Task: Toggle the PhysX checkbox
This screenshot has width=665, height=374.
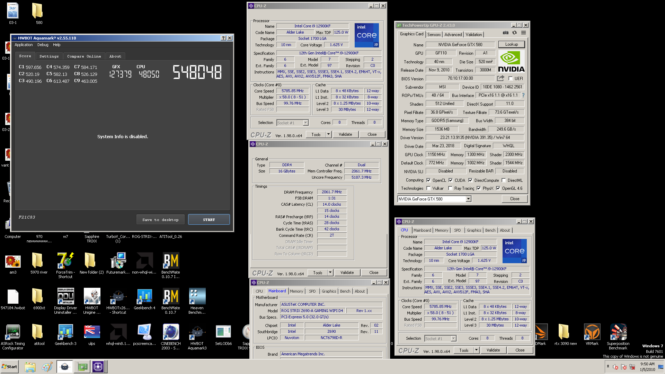Action: pos(479,188)
